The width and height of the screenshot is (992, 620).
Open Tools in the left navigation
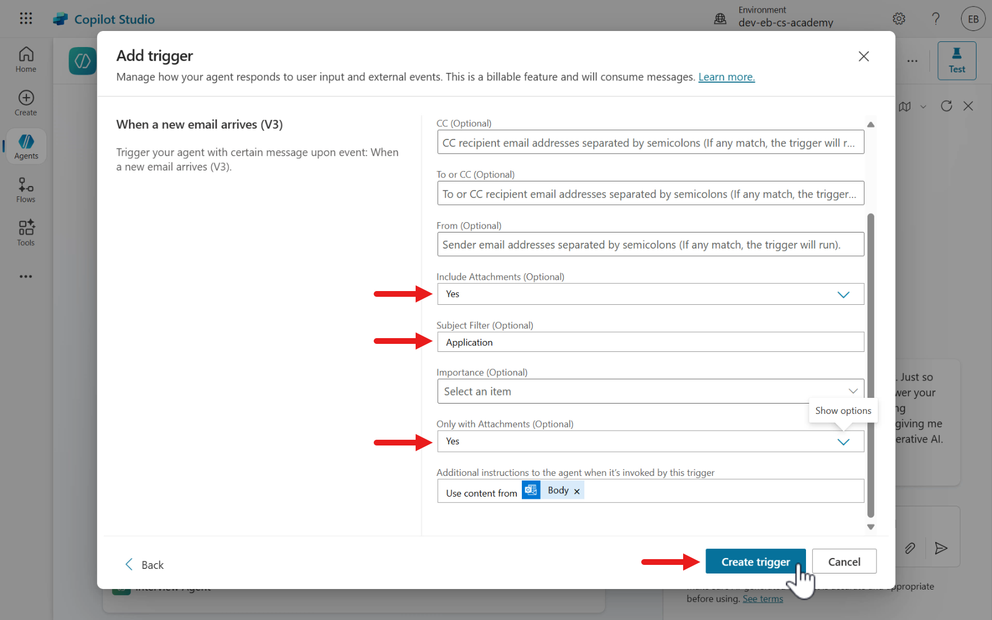pos(26,233)
